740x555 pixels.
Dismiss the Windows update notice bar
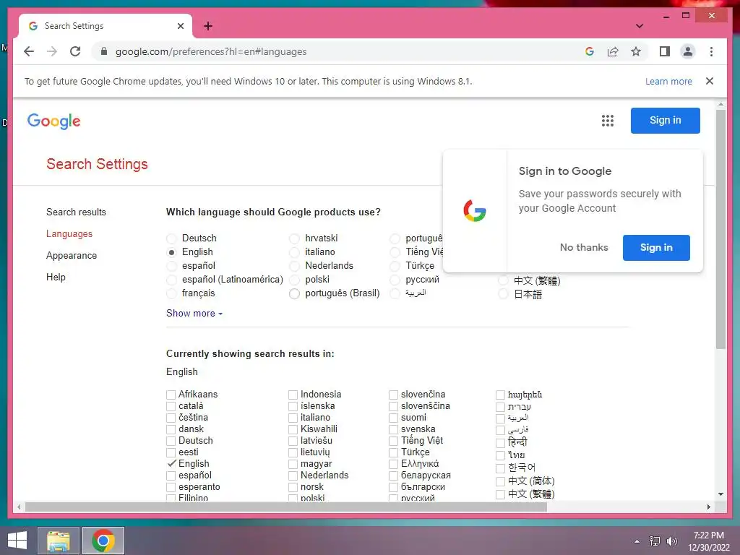click(710, 81)
